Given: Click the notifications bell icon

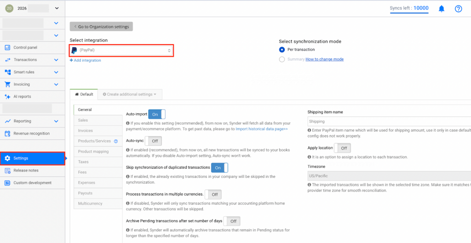Looking at the screenshot, I should tap(442, 9).
